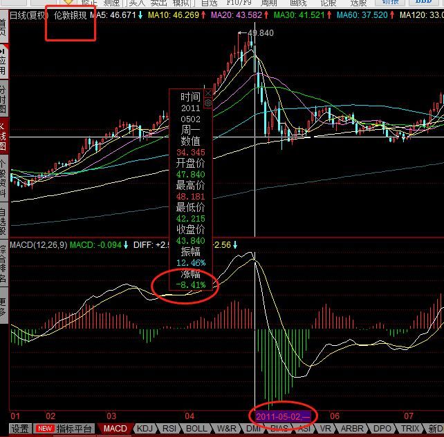Close the data info popup
Image resolution: width=444 pixels, height=437 pixels.
click(208, 93)
